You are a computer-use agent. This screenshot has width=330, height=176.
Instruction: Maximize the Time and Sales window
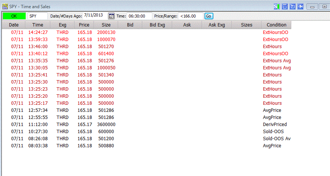pyautogui.click(x=324, y=7)
